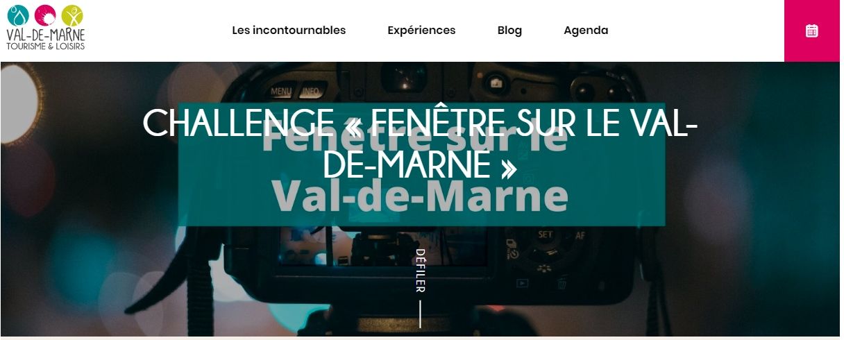844x340 pixels.
Task: Click the Tourisme & Loisirs tagline
Action: [x=45, y=46]
